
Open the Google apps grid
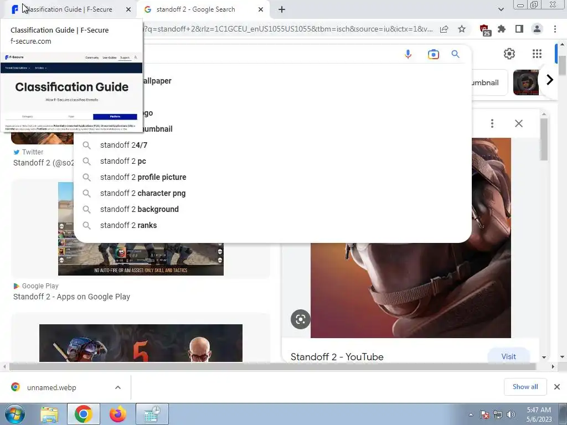(537, 54)
